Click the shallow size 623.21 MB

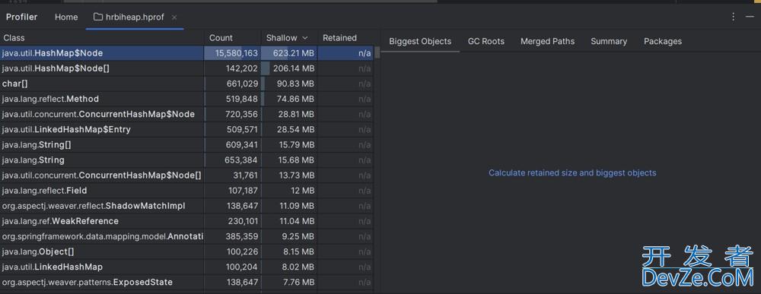(294, 53)
